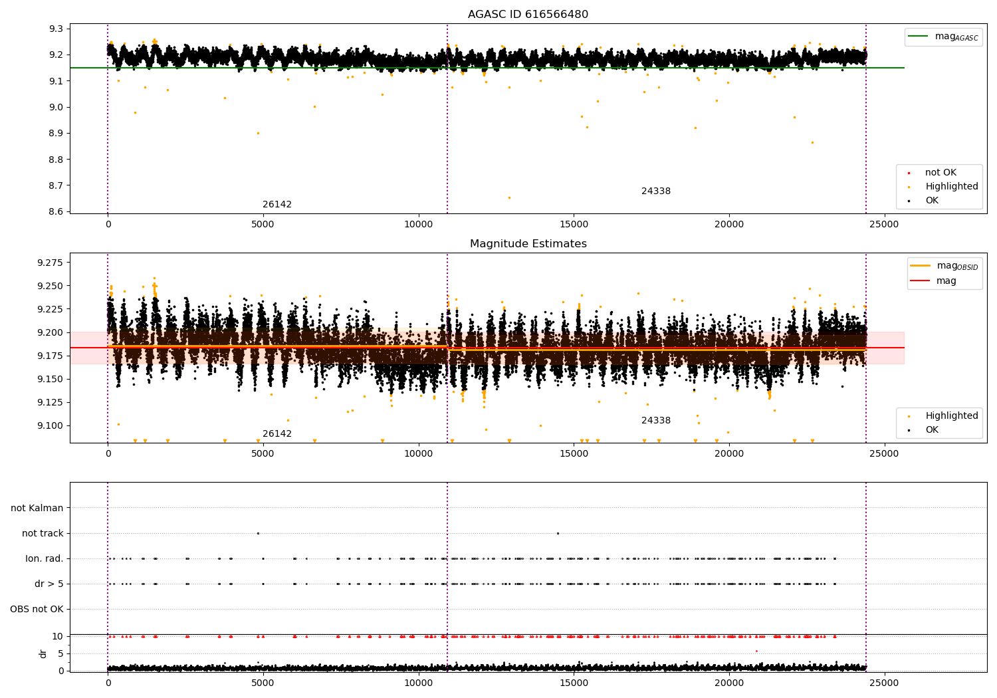Click the 26142 label in top plot
The width and height of the screenshot is (997, 698).
(x=277, y=205)
